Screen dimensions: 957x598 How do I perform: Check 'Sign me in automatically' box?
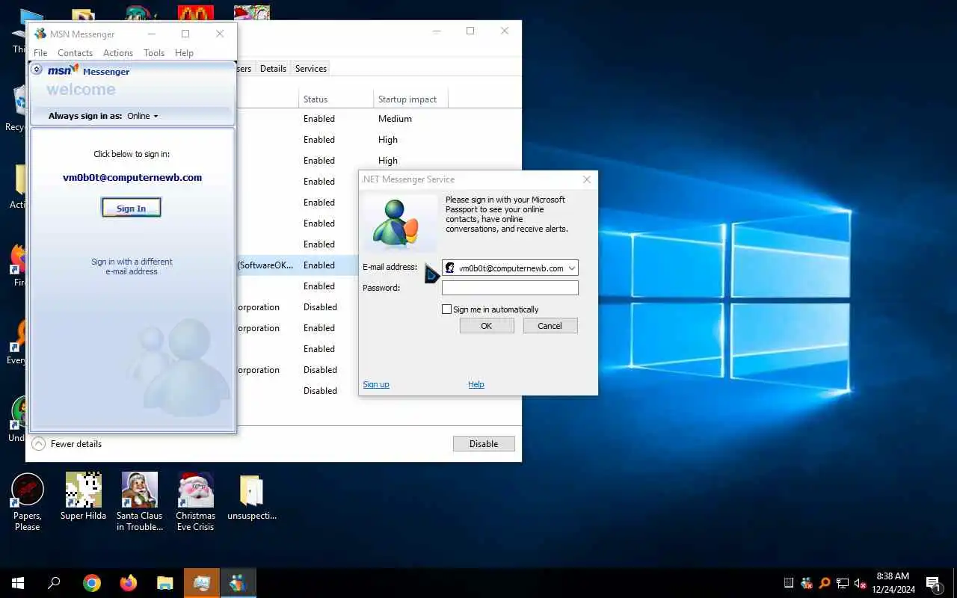pyautogui.click(x=447, y=309)
